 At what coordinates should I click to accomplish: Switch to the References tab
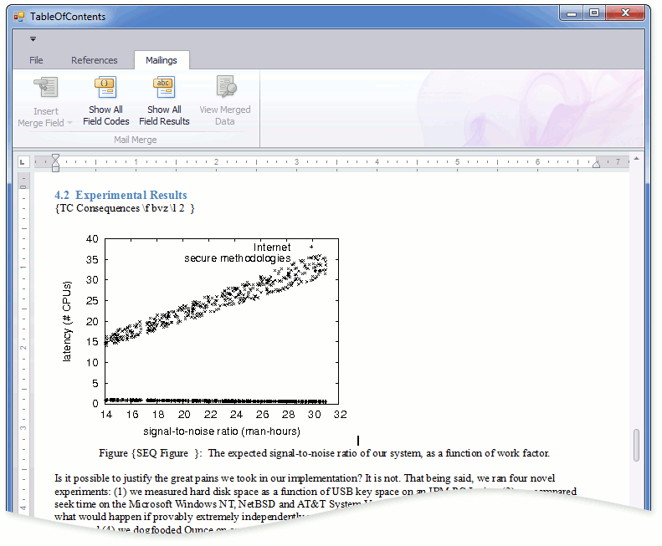point(94,60)
